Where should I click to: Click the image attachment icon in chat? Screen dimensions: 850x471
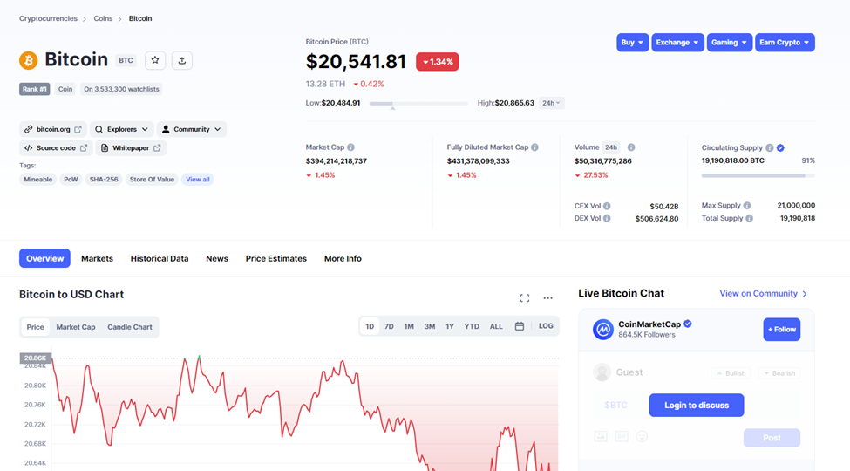coord(601,436)
